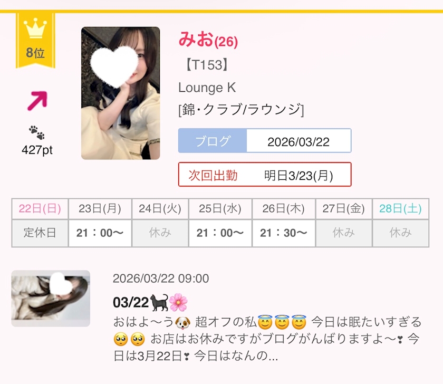Open the blog post thumbnail image
This screenshot has width=443, height=384.
point(51,299)
